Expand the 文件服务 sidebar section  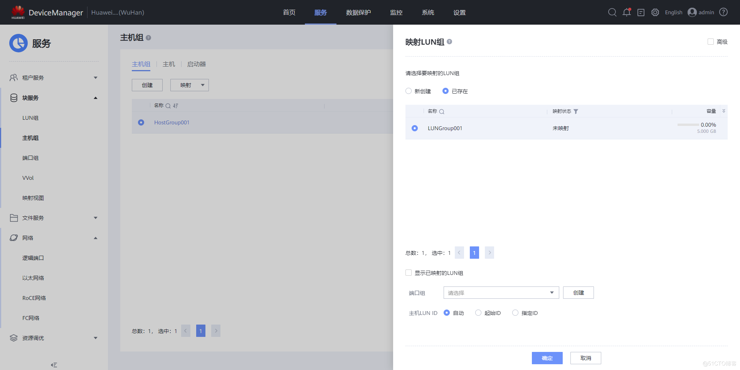coord(53,218)
